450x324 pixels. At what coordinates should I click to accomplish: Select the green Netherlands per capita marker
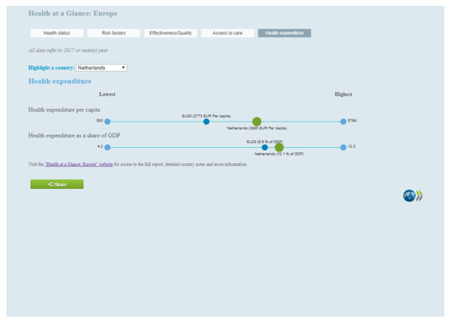pyautogui.click(x=257, y=122)
